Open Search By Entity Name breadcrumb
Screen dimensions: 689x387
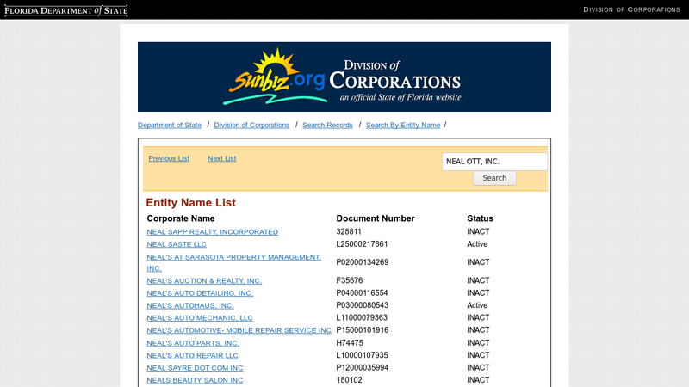[x=403, y=125]
